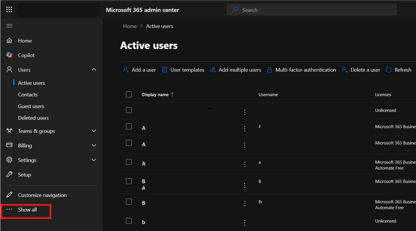The height and width of the screenshot is (231, 416).
Task: Click 'Unlicensed' in the nameless user row
Action: pos(386,110)
